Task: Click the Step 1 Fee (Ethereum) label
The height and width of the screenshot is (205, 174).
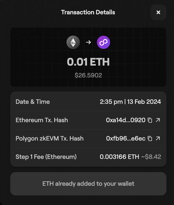Action: [46, 157]
